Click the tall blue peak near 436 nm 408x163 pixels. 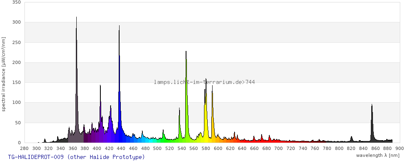[119, 83]
